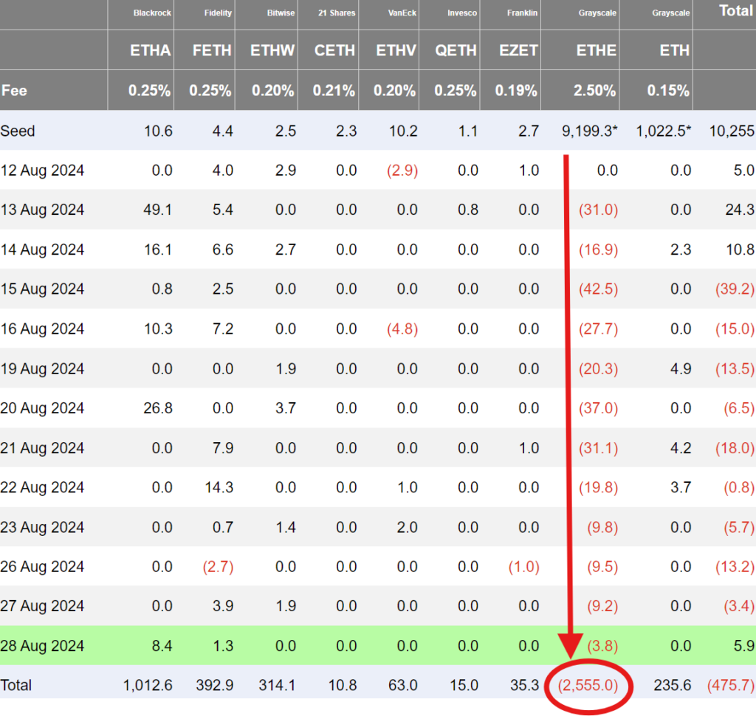This screenshot has height=716, width=756.
Task: Click the 13 Aug 2024 date
Action: point(42,210)
